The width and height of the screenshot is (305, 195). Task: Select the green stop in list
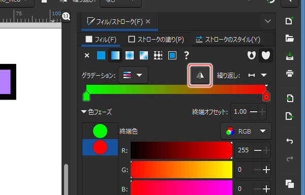coord(100,131)
